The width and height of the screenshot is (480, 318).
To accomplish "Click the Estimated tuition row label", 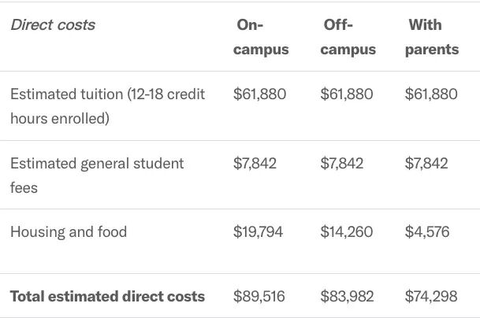I will point(107,106).
